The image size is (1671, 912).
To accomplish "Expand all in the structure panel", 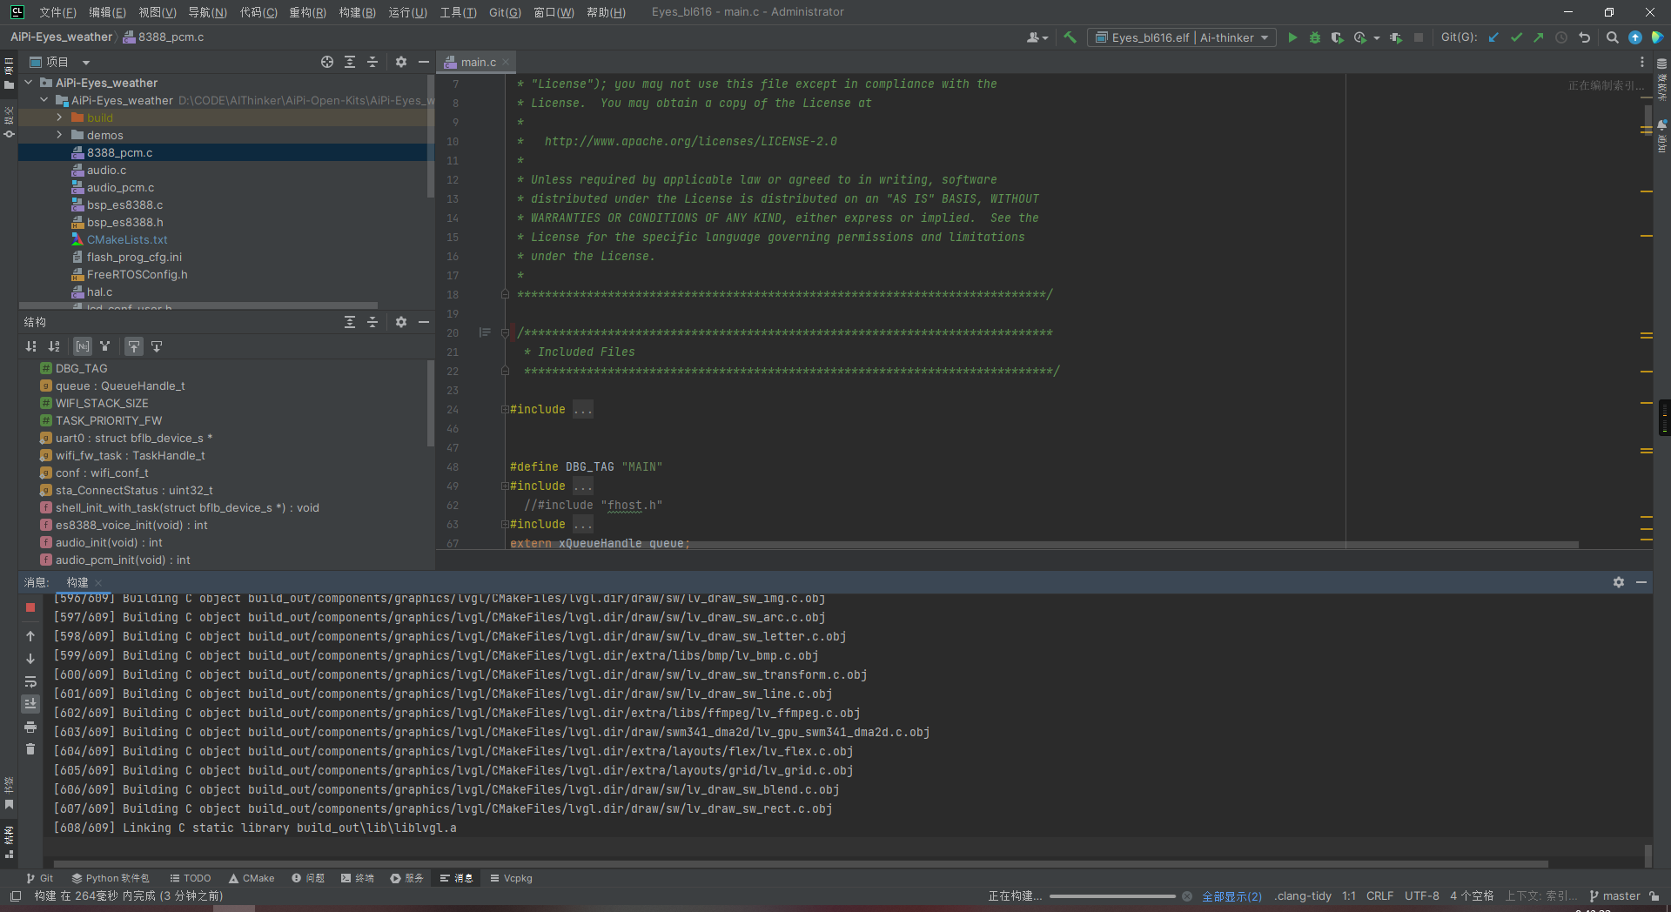I will (350, 322).
